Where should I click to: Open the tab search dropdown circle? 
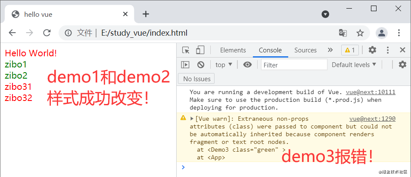pos(325,14)
